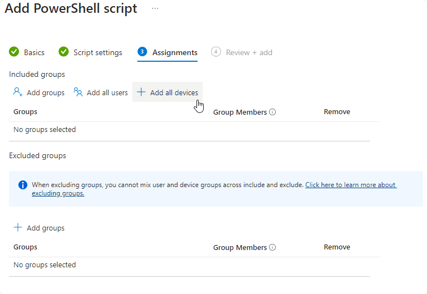Screen dimensions: 427x294
Task: Click the Groups column header in Included groups
Action: (x=25, y=112)
